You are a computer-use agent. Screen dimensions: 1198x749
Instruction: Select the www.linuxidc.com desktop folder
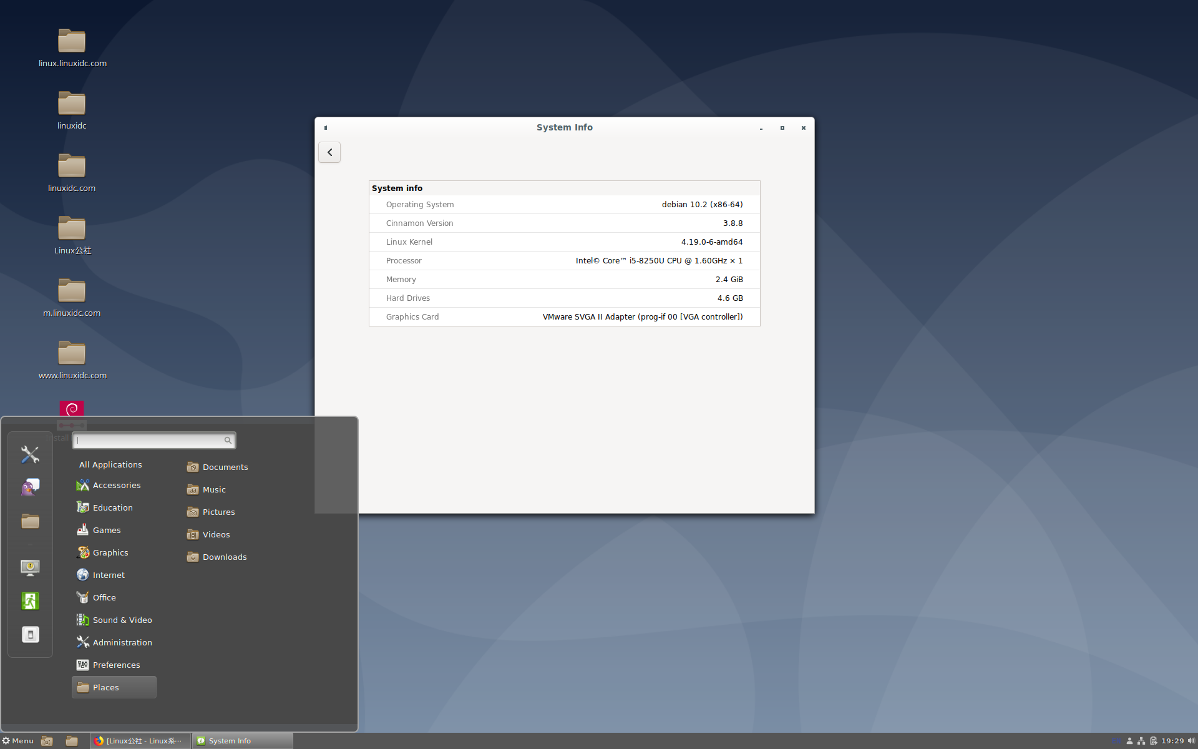pyautogui.click(x=72, y=361)
